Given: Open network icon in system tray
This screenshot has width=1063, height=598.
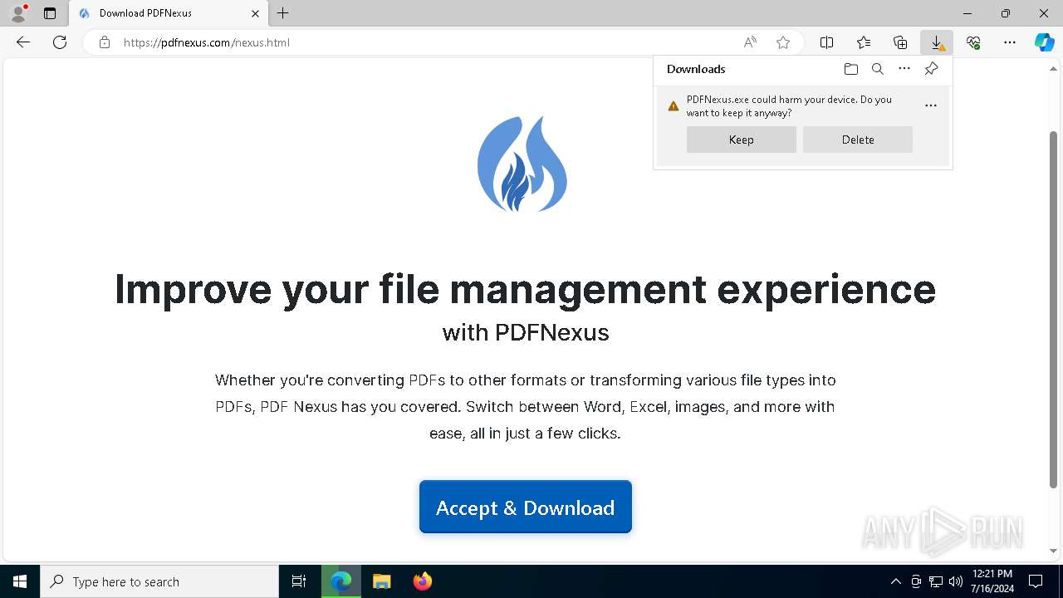Looking at the screenshot, I should [936, 581].
